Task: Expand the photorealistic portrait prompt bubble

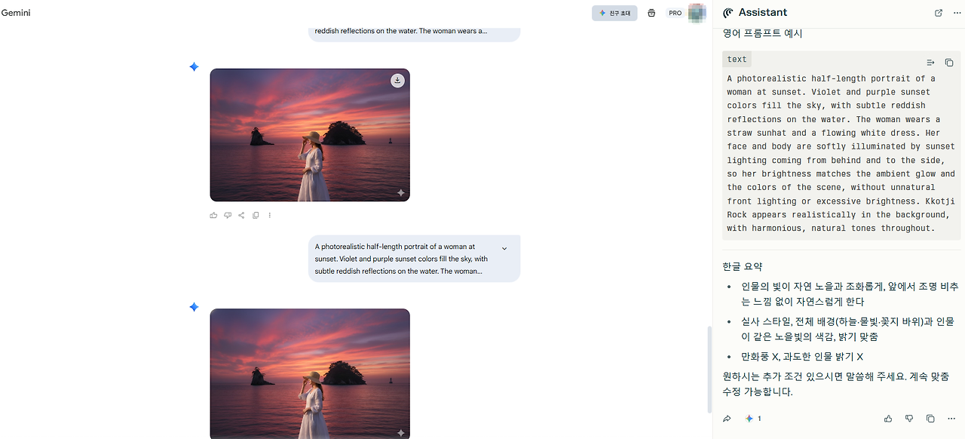Action: point(504,248)
